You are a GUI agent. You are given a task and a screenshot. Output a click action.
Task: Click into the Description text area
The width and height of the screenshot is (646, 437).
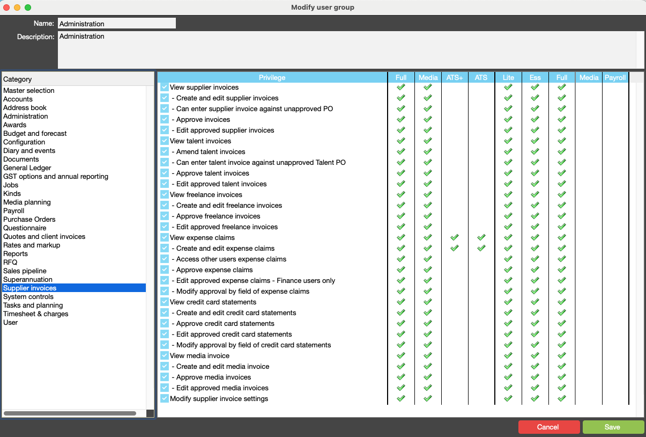click(347, 49)
